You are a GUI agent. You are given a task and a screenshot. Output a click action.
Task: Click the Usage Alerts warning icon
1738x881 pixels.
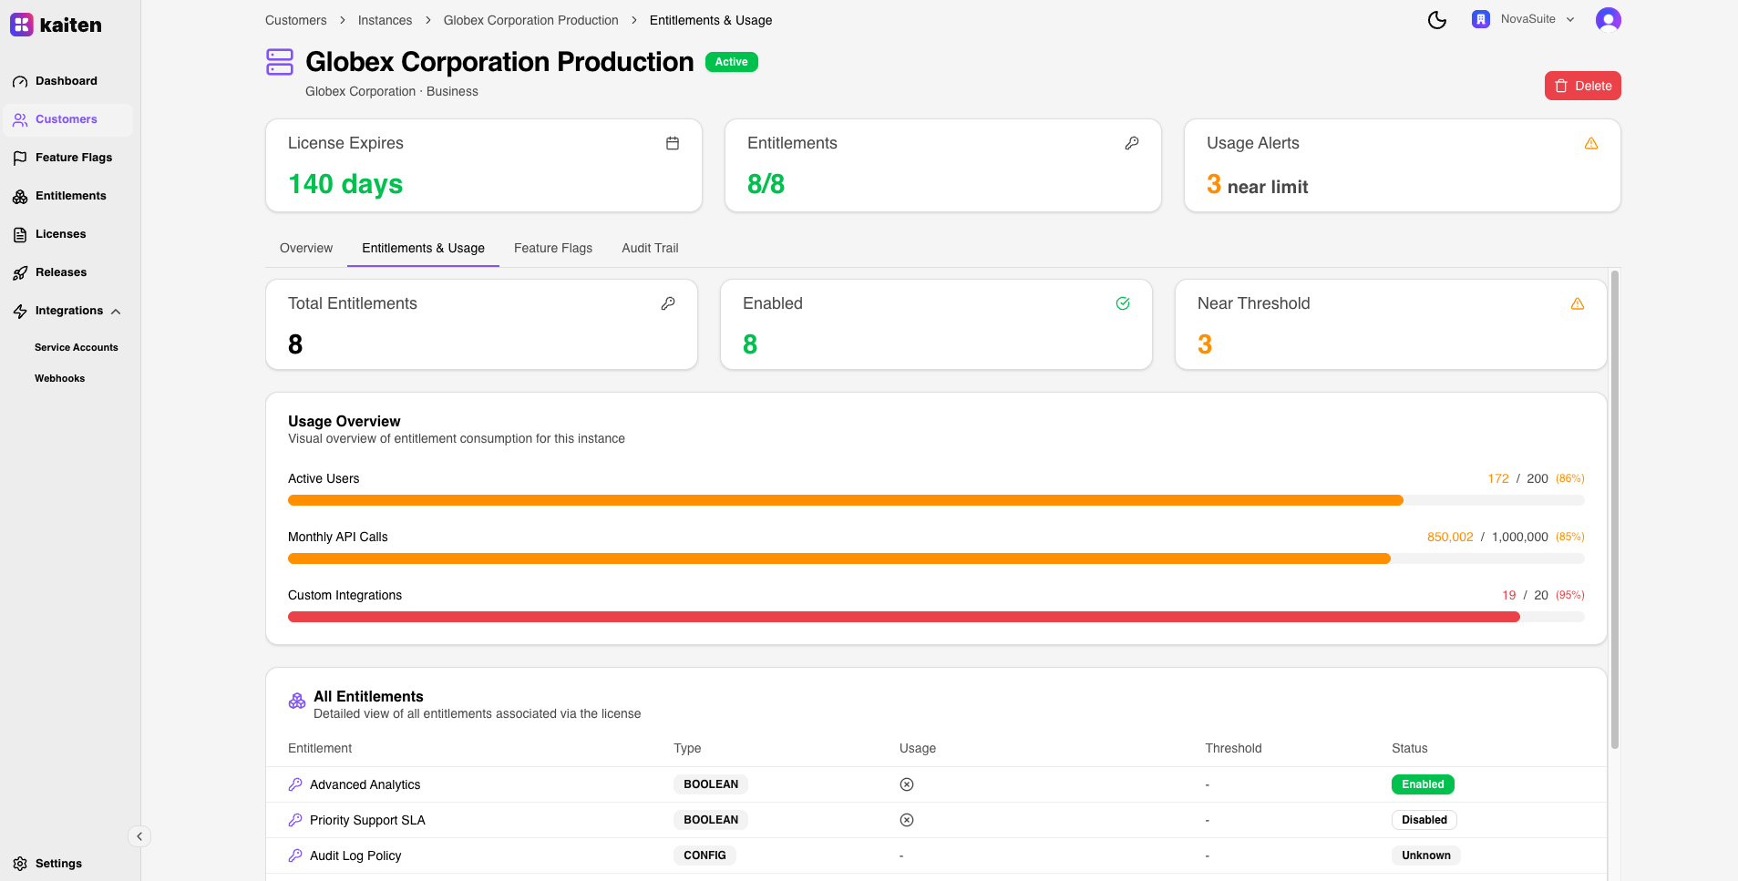[1591, 143]
